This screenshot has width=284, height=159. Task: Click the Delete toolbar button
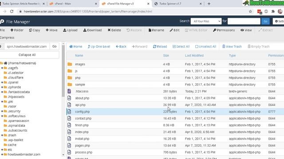click(114, 30)
